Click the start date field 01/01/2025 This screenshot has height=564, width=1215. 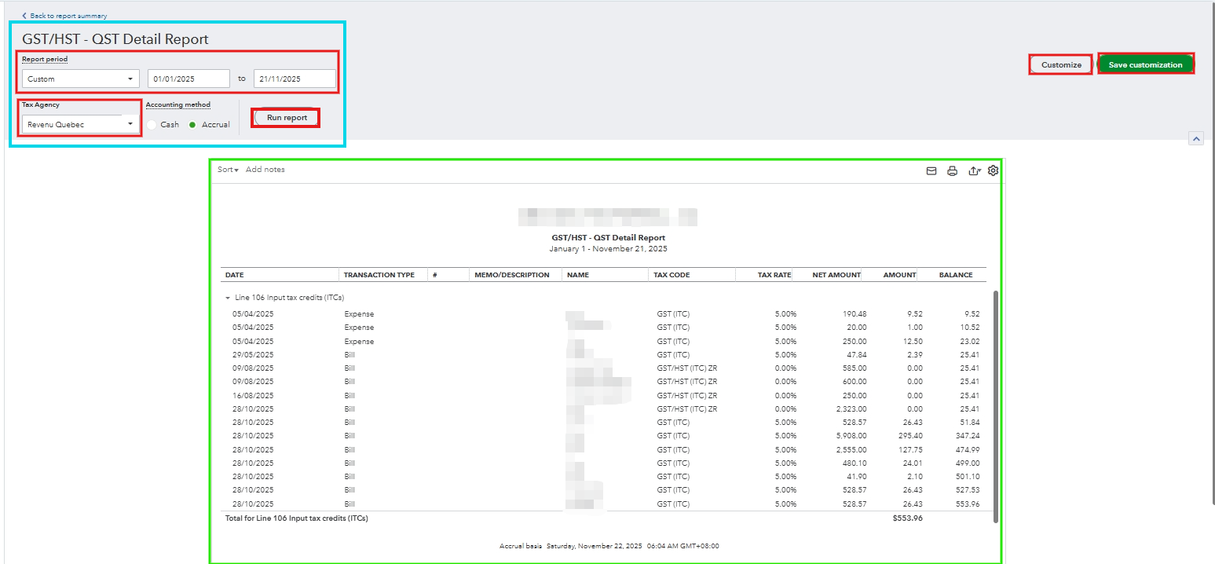[188, 79]
